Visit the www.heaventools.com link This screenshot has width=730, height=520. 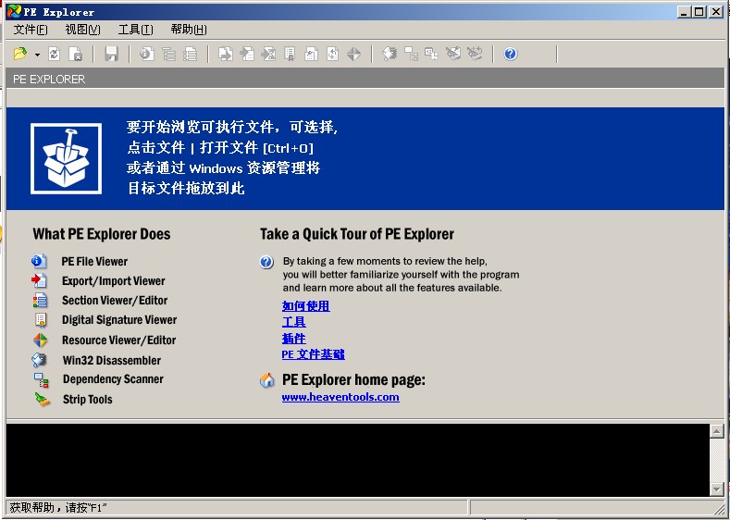tap(340, 397)
